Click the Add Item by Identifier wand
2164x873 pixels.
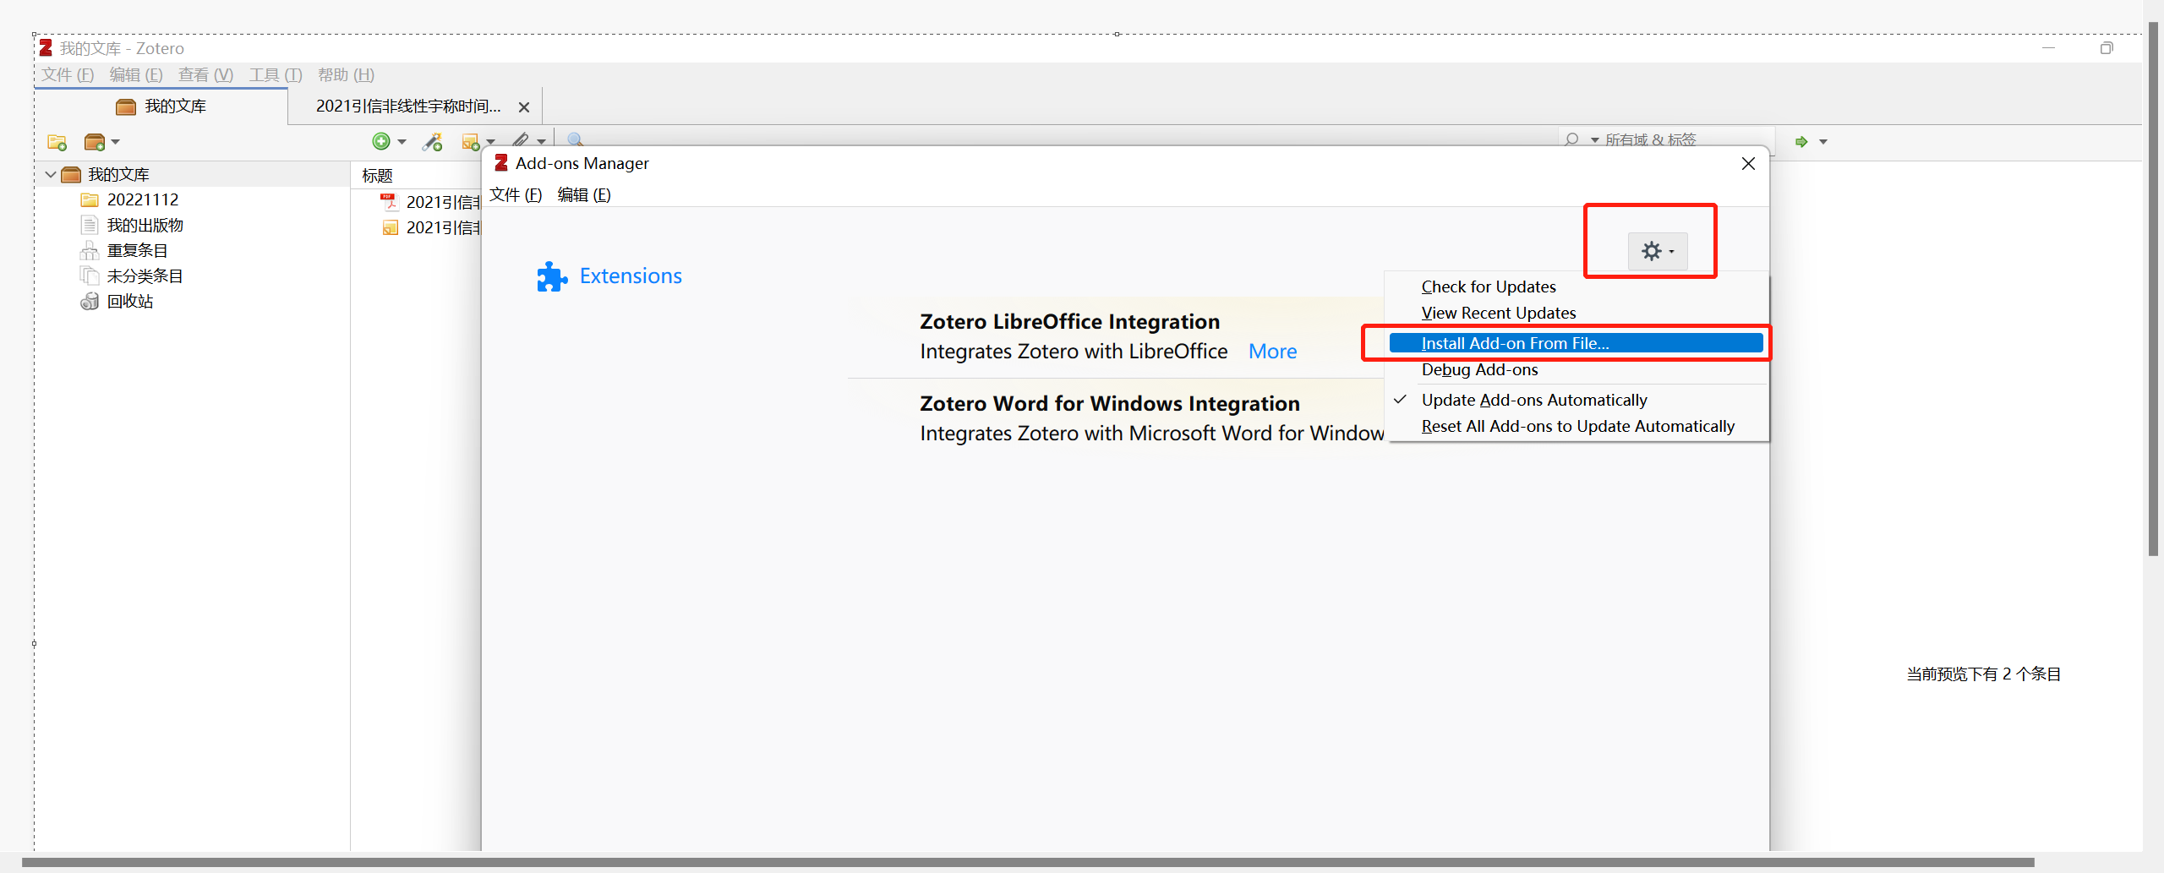click(x=433, y=141)
